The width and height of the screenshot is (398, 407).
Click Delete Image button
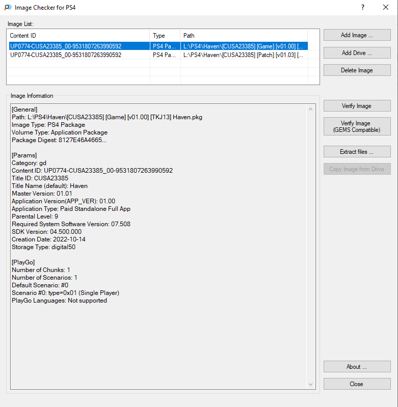click(x=357, y=70)
